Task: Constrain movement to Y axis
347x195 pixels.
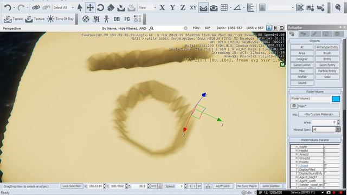Action: pos(172,8)
